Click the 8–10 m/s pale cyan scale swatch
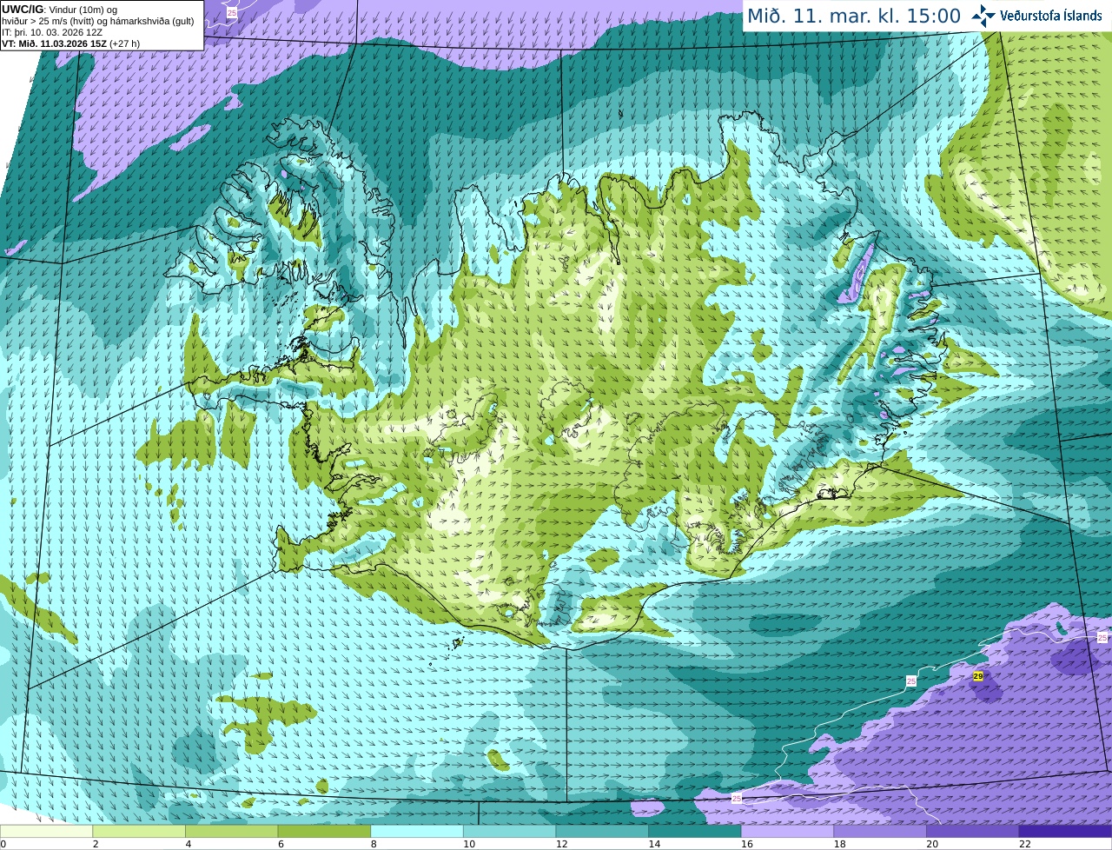The image size is (1112, 850). (x=417, y=831)
